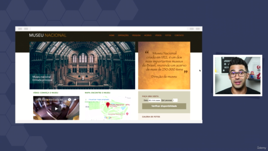Open the VÍDEOS navigation item
Screen dimensions: 268x151
click(158, 35)
